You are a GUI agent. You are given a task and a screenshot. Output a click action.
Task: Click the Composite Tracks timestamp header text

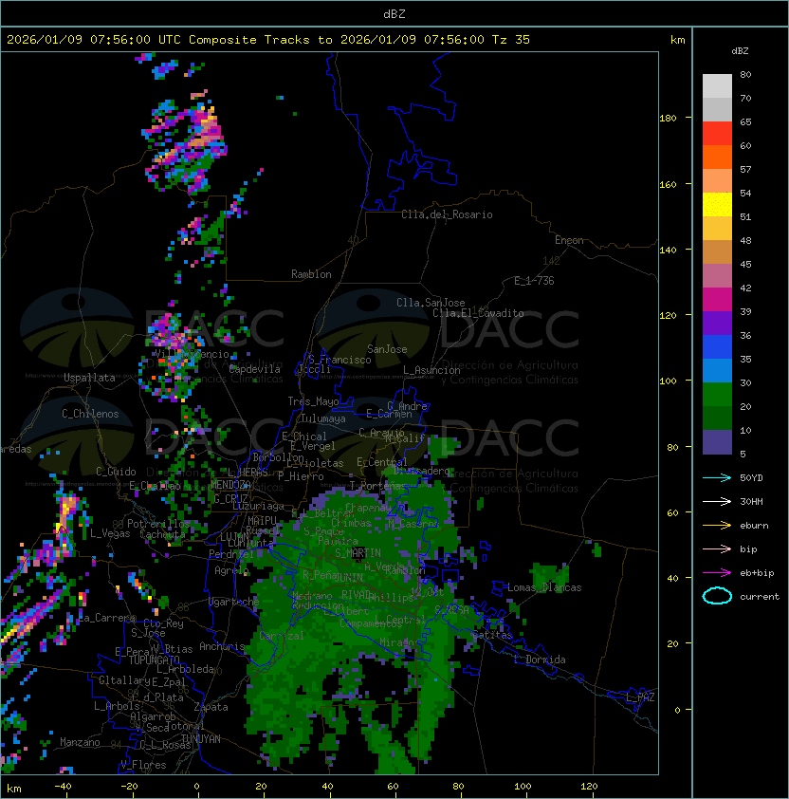(268, 40)
